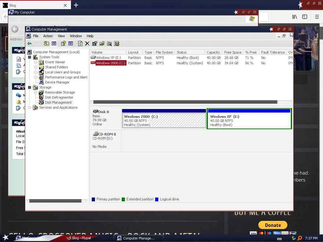Image resolution: width=323 pixels, height=242 pixels.
Task: Click the library icon in browser toolbar
Action: point(295,17)
